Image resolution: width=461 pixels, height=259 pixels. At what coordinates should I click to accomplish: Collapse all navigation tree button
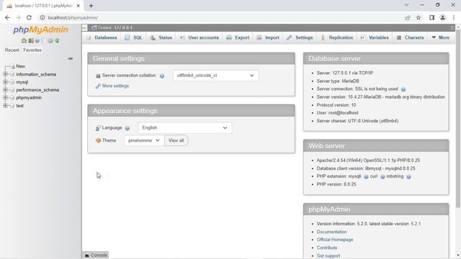(71, 59)
